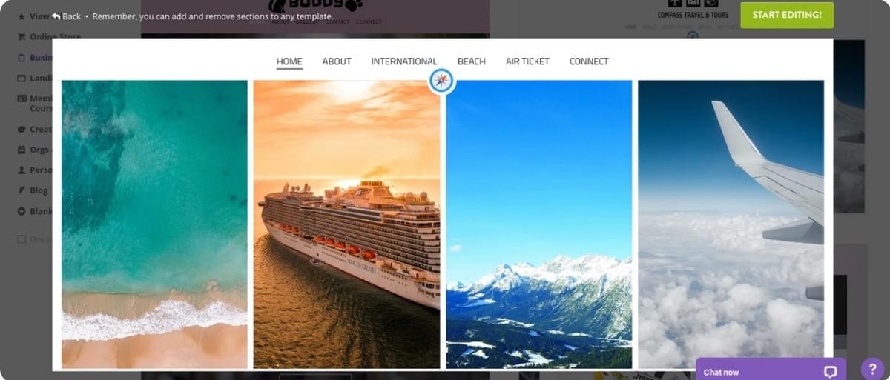The height and width of the screenshot is (380, 890).
Task: Toggle the One page checkbox
Action: (22, 239)
